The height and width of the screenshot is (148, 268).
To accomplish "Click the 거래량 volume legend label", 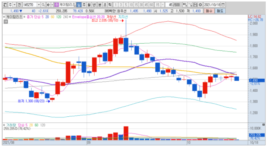I will click(11, 125).
